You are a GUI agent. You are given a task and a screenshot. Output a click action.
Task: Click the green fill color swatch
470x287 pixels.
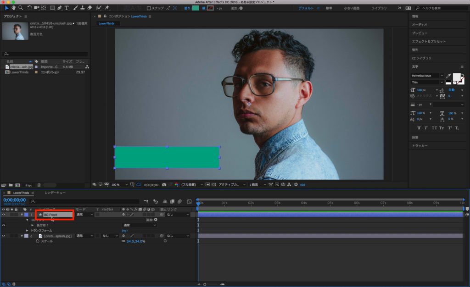(196, 8)
